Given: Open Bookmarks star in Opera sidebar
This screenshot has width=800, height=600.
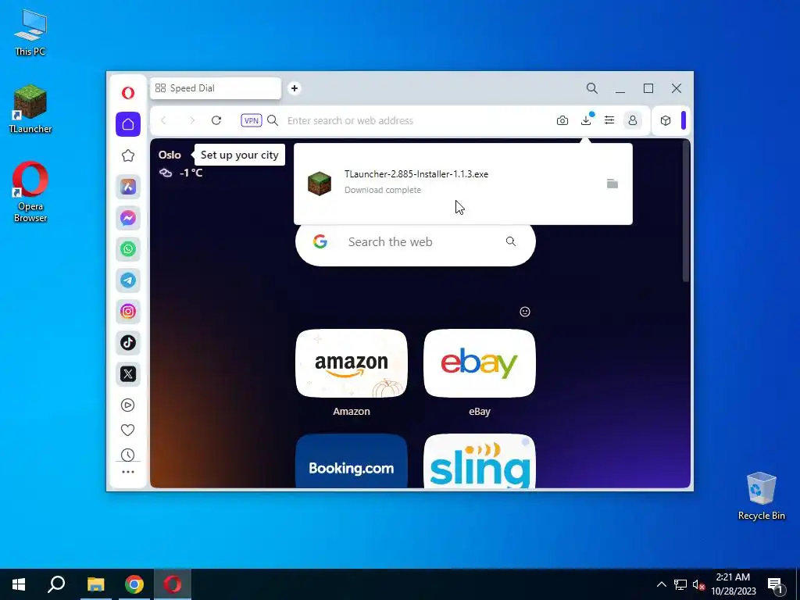Looking at the screenshot, I should tap(128, 155).
